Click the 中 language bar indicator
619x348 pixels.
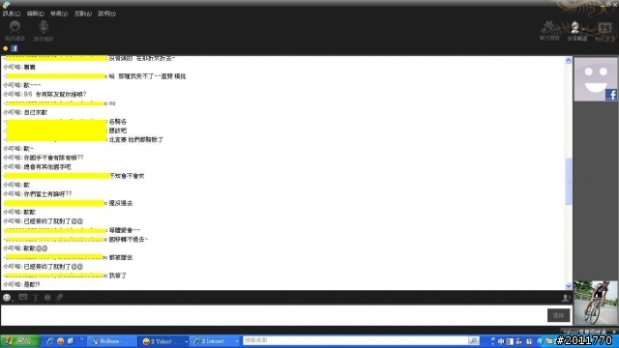501,341
